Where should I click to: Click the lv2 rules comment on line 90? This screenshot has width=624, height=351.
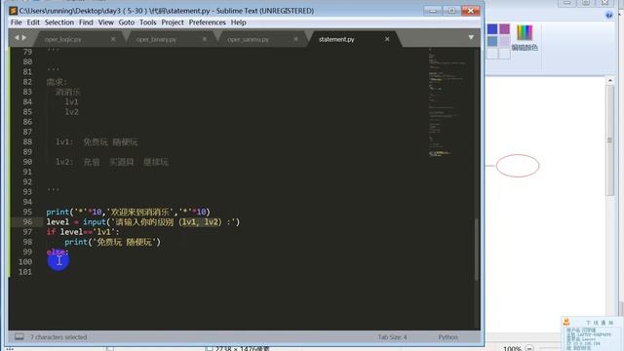pyautogui.click(x=112, y=162)
